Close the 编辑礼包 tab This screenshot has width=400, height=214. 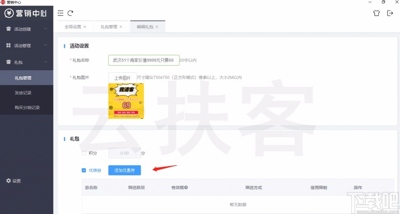point(157,27)
